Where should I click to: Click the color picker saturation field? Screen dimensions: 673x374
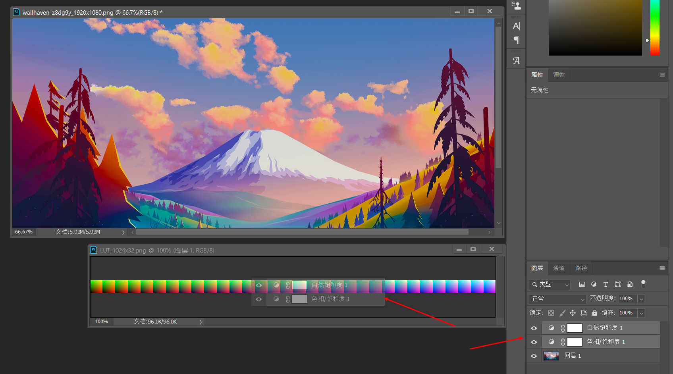click(x=595, y=28)
